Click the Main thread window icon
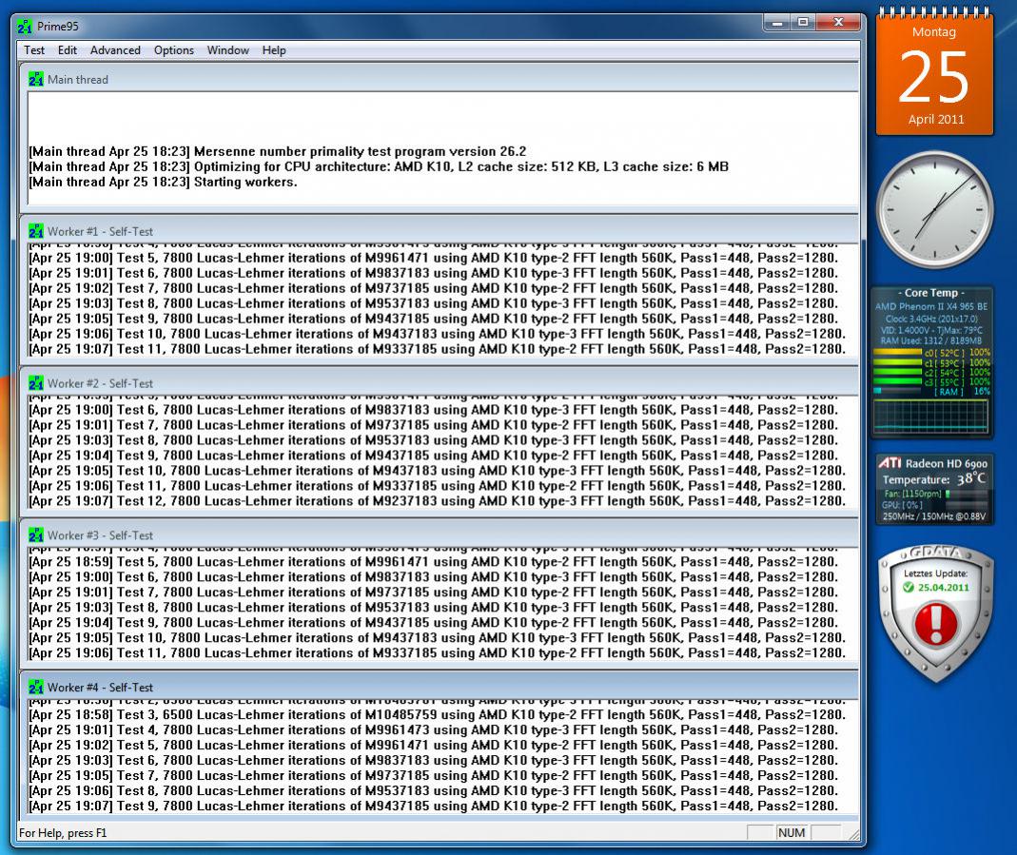The height and width of the screenshot is (855, 1017). [x=35, y=79]
